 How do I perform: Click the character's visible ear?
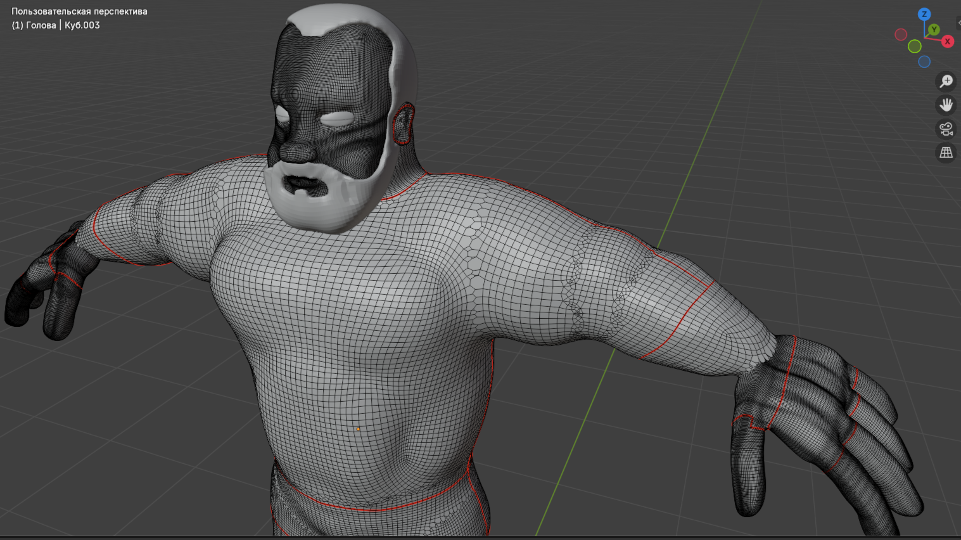tap(402, 125)
